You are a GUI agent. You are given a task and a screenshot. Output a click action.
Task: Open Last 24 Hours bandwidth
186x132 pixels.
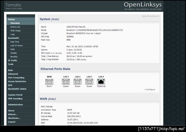click(16, 46)
